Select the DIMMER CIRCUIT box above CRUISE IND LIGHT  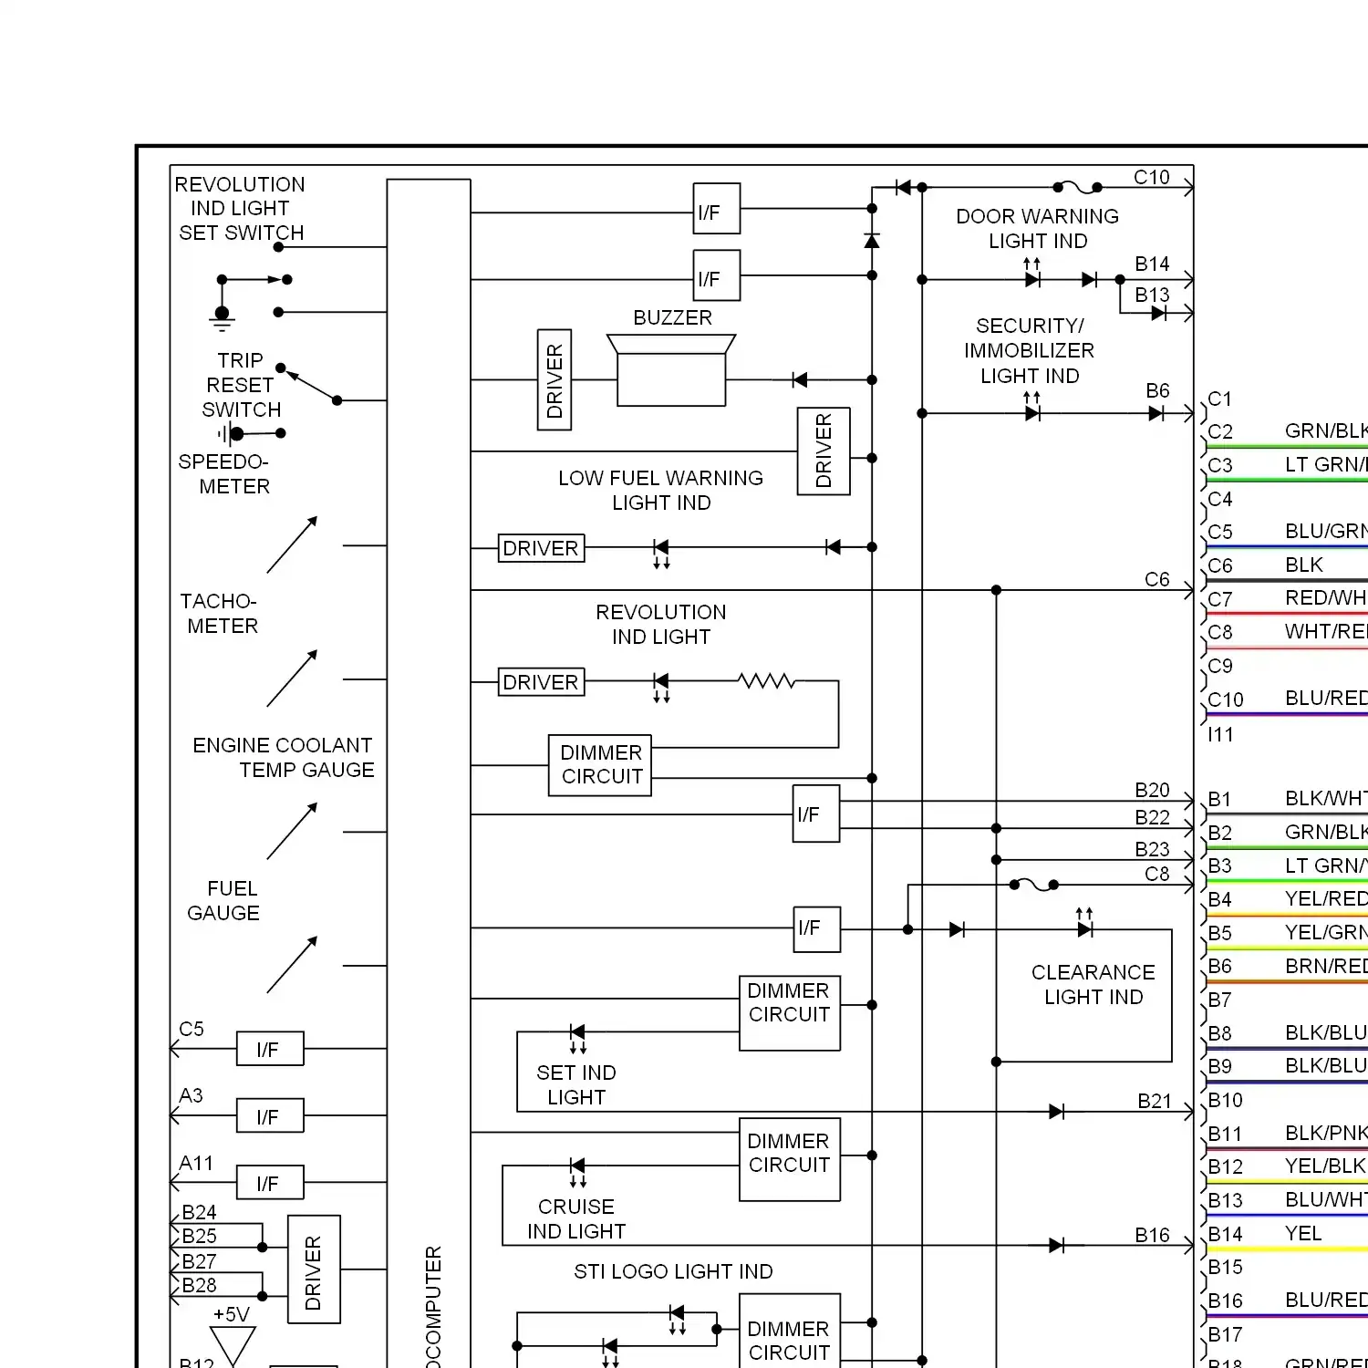tap(790, 1159)
